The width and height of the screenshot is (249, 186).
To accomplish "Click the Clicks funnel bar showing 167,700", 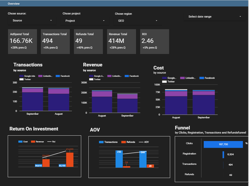I will [x=223, y=144].
